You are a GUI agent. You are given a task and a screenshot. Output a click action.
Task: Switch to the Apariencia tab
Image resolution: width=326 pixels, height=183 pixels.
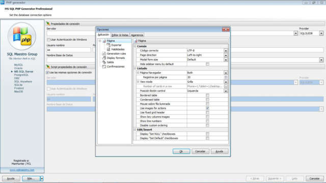(x=137, y=35)
